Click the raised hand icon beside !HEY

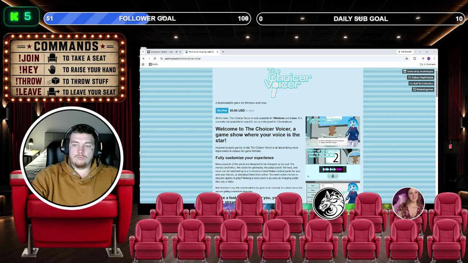(52, 69)
